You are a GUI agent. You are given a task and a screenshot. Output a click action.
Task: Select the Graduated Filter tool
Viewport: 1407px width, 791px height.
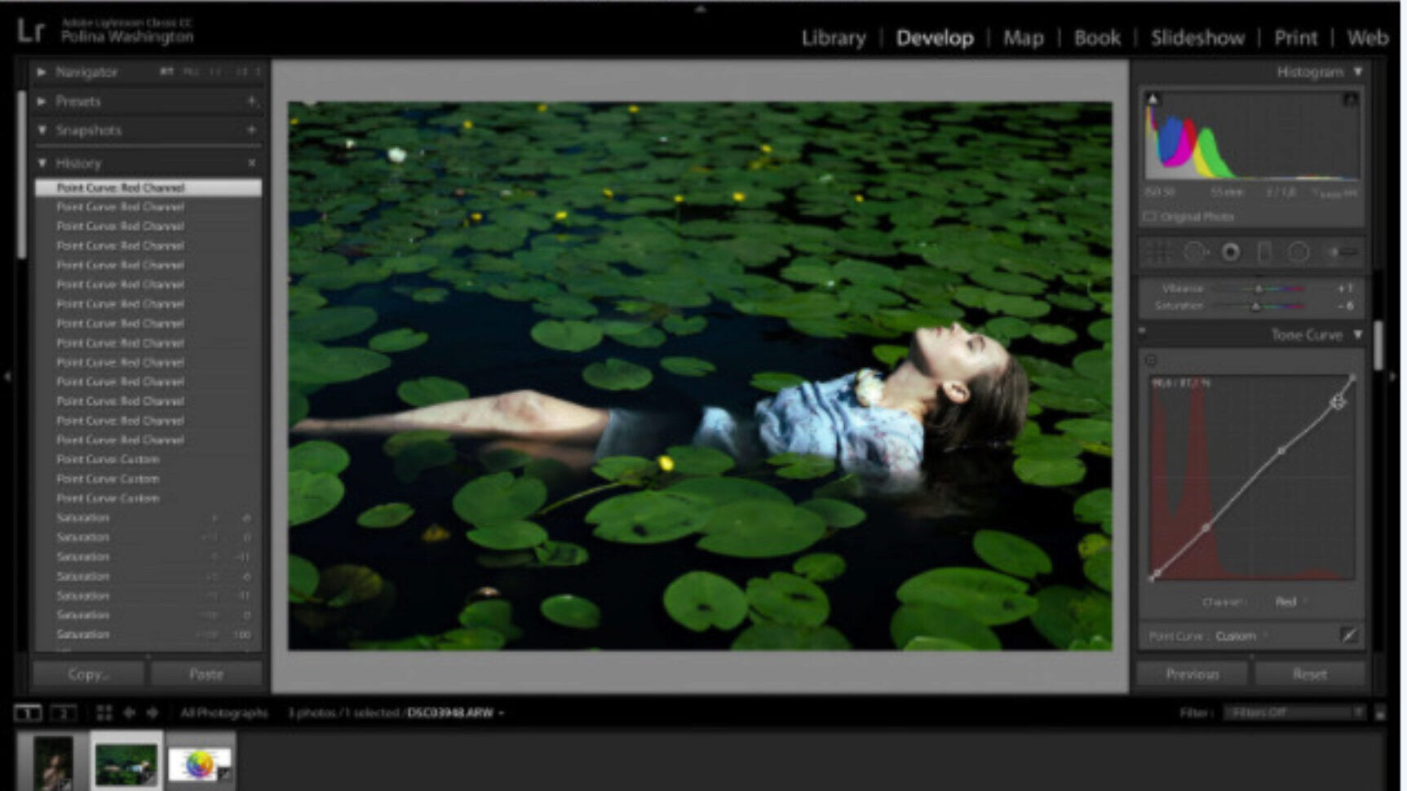pos(1264,253)
